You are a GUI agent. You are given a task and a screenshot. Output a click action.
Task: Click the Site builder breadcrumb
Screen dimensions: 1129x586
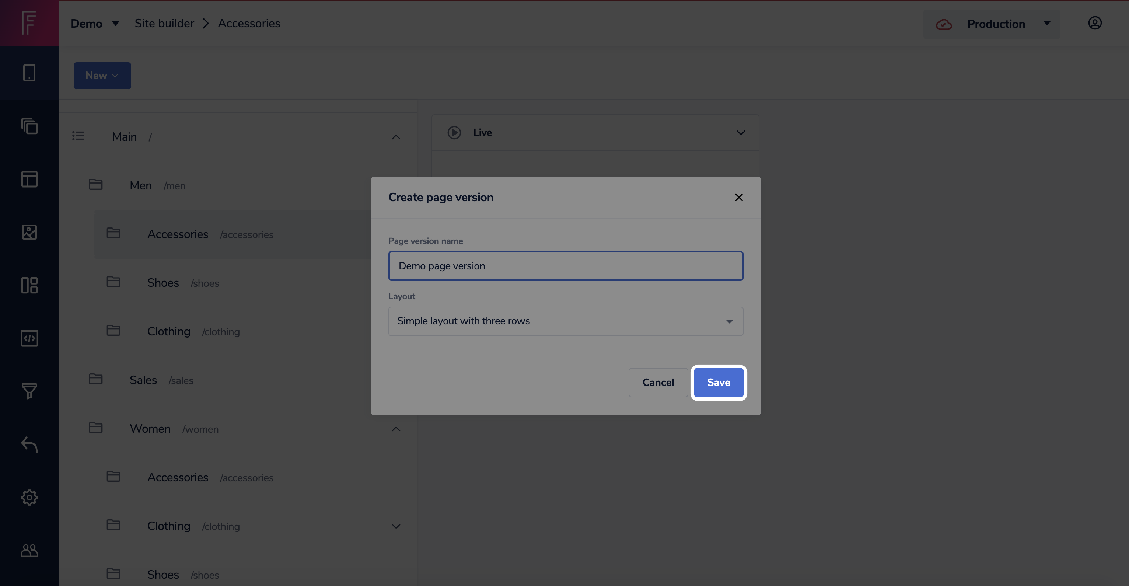click(x=164, y=23)
